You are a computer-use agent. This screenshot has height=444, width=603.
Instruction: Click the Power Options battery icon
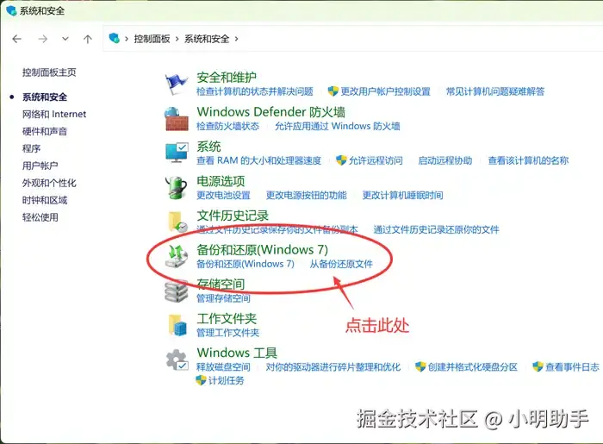tap(176, 188)
